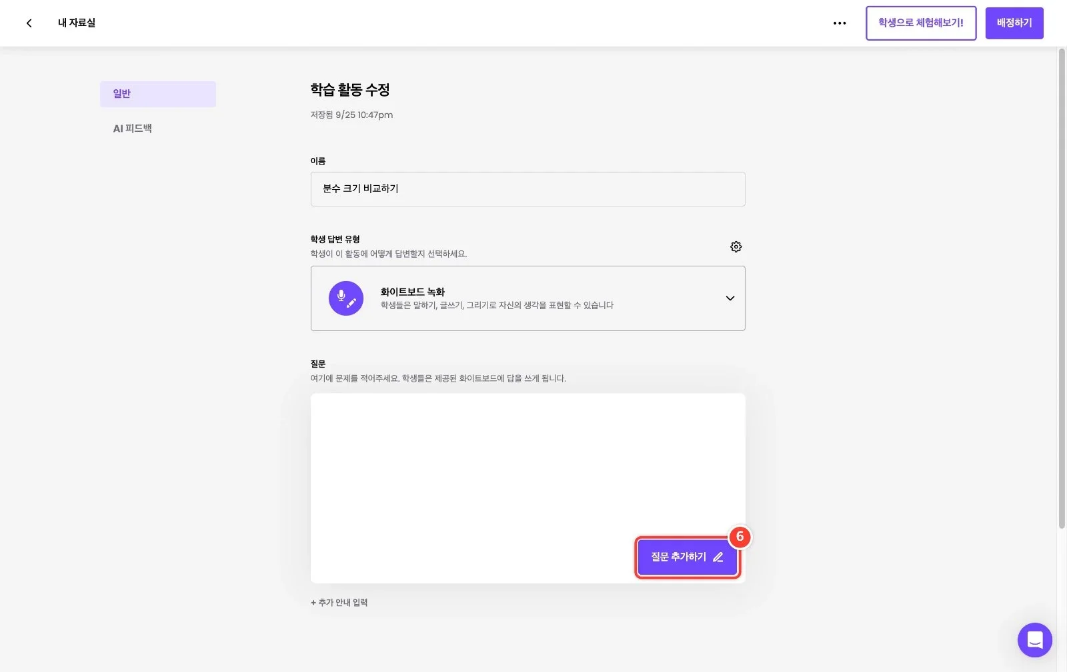Click the 저장됨 9/25 10:47pm timestamp

click(351, 115)
